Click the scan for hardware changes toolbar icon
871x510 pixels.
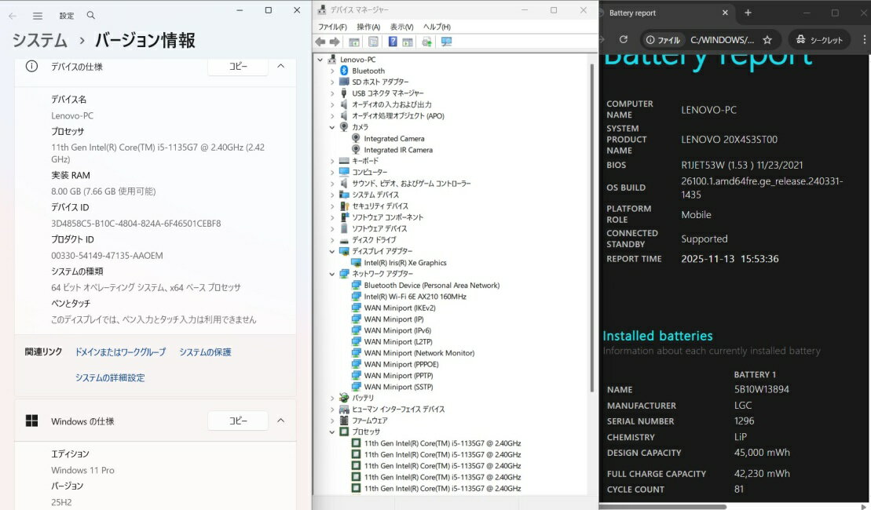pos(447,42)
